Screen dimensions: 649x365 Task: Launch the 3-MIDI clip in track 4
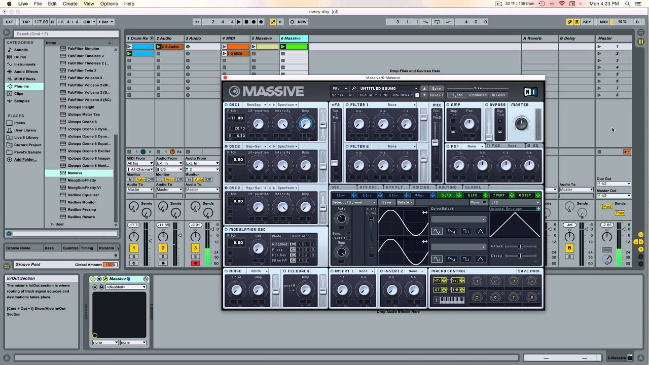pyautogui.click(x=225, y=53)
